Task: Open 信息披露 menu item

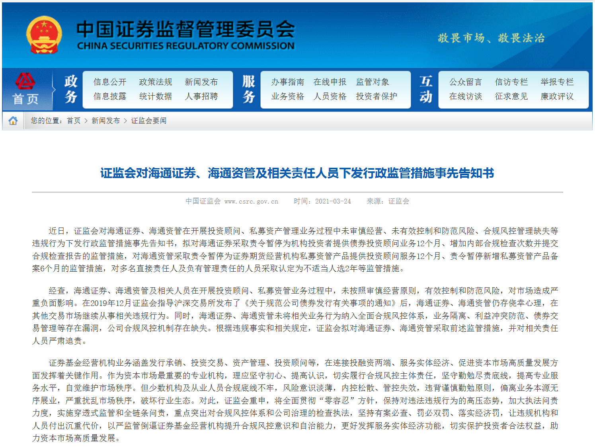Action: tap(110, 96)
